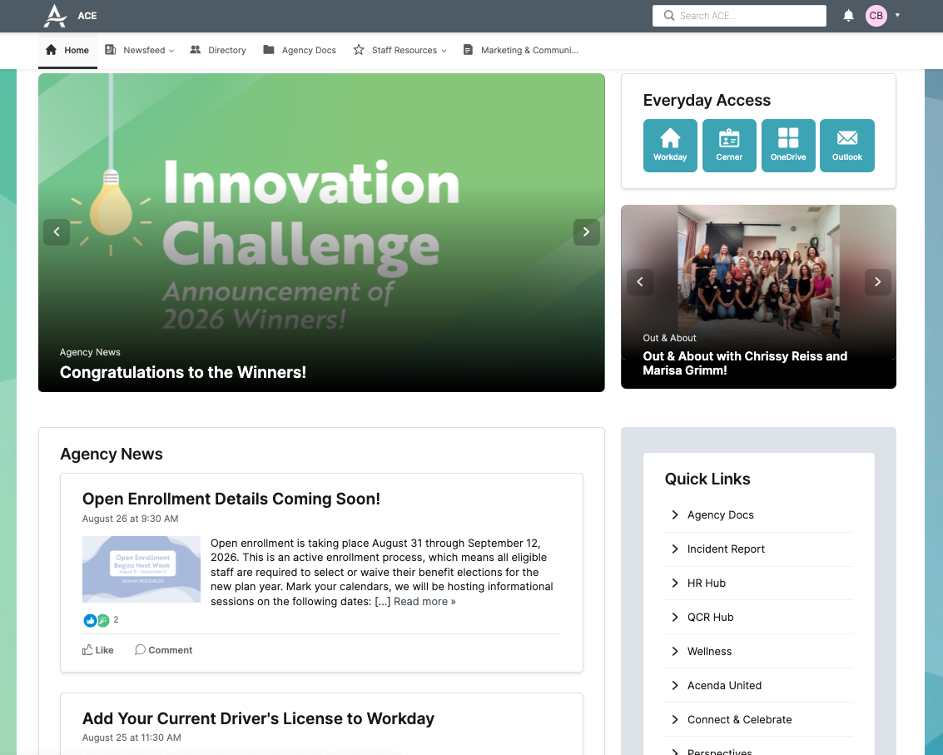Screen dimensions: 943x755
Task: Click the chevron beside Agency Docs quick link
Action: [675, 515]
